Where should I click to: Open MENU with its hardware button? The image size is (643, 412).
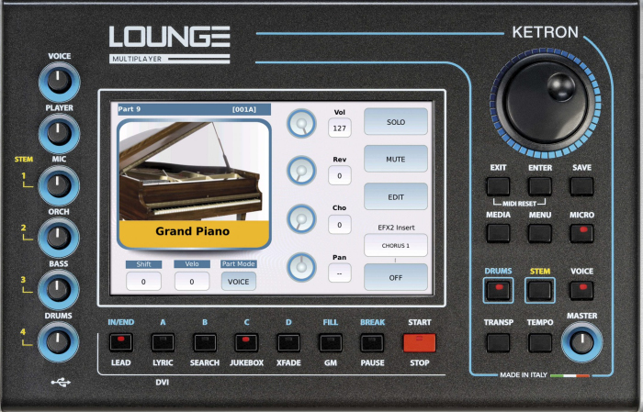click(x=540, y=233)
